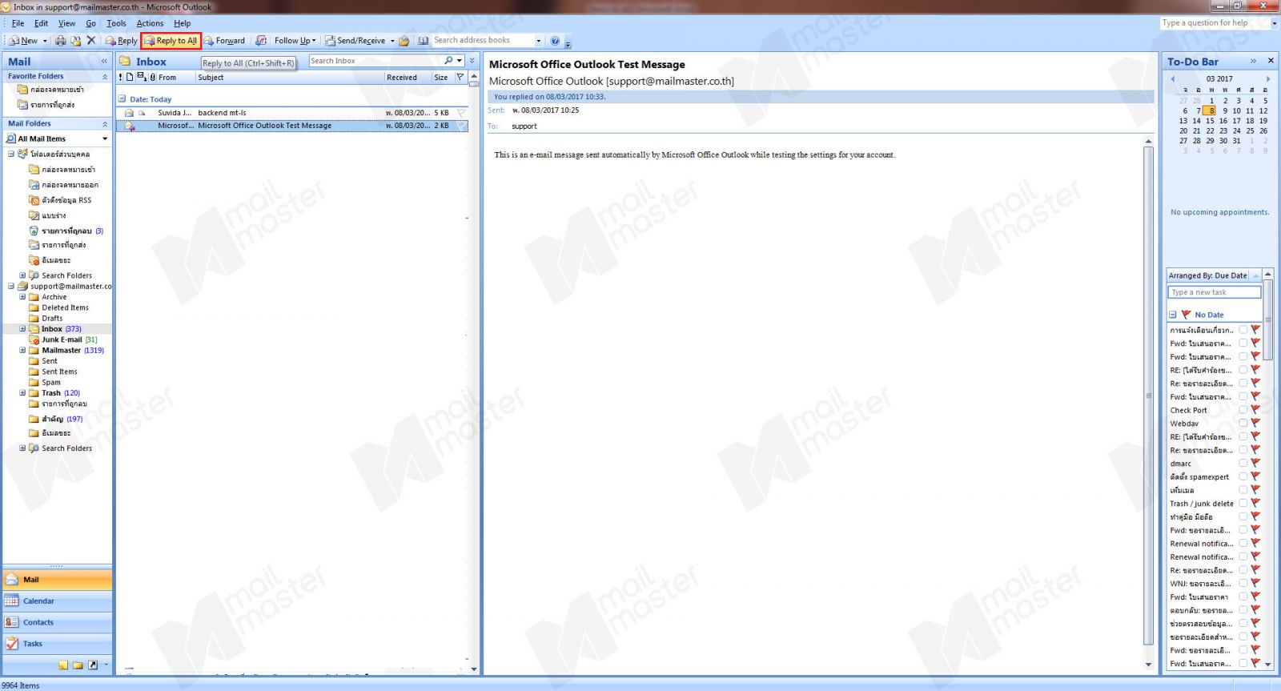This screenshot has width=1281, height=691.
Task: Open the Tools menu
Action: click(116, 23)
